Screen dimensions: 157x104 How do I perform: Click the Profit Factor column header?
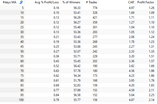click(x=146, y=3)
